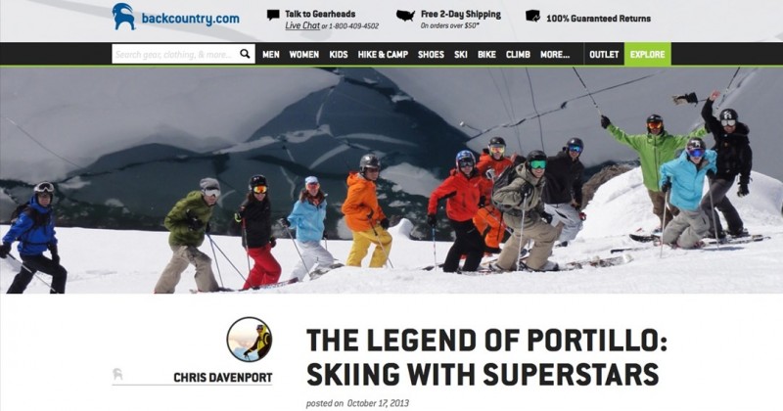The height and width of the screenshot is (411, 783).
Task: Open the Live Chat link
Action: coord(302,25)
